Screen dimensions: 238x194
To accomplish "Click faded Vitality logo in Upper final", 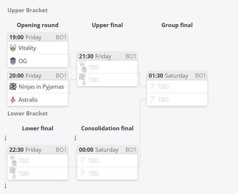I will [82, 64].
